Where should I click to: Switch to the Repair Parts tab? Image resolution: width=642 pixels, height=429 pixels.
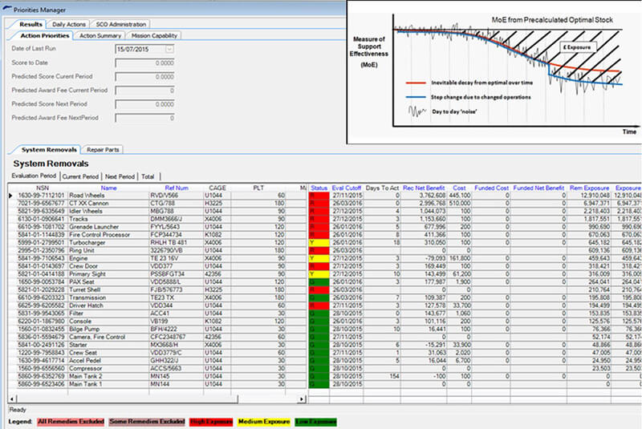pyautogui.click(x=103, y=150)
